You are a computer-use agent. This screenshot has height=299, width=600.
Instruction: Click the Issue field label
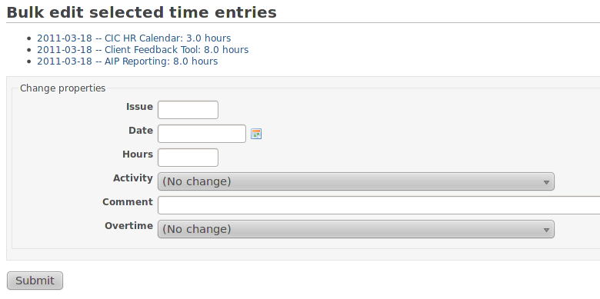click(140, 107)
